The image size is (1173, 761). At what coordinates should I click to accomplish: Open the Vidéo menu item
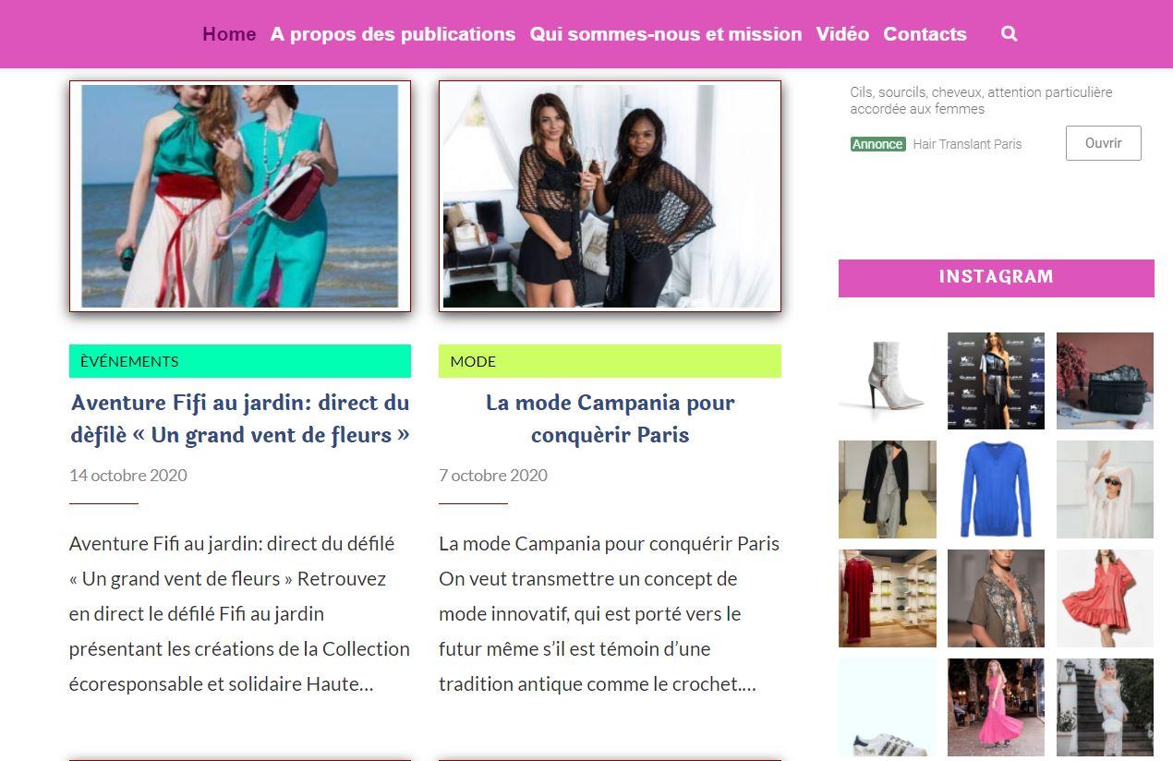(842, 34)
